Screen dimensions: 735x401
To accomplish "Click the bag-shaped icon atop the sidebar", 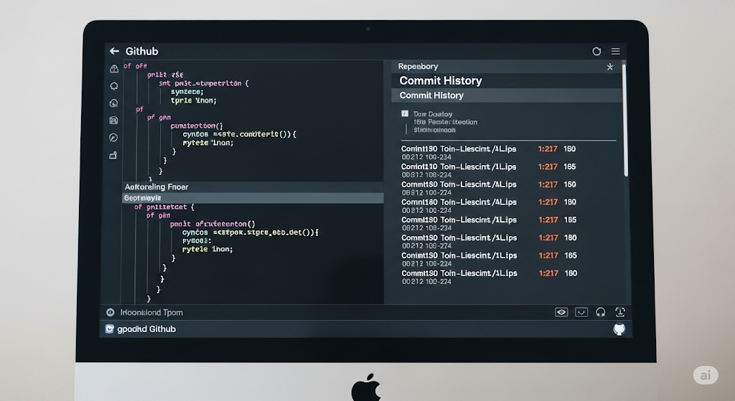I will click(114, 69).
